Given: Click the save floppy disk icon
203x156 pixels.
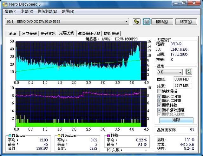Looking at the screenshot, I should coord(147,22).
